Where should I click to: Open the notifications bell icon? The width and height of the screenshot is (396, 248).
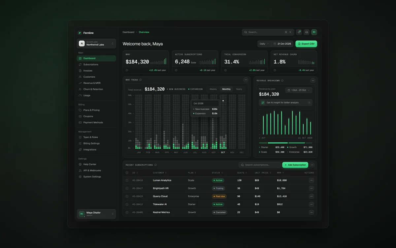click(299, 32)
